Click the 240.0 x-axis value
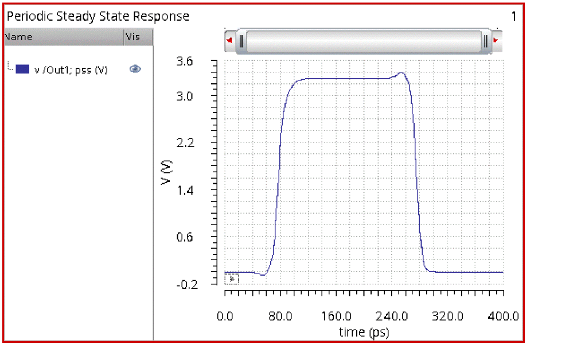The height and width of the screenshot is (344, 581). pos(392,316)
